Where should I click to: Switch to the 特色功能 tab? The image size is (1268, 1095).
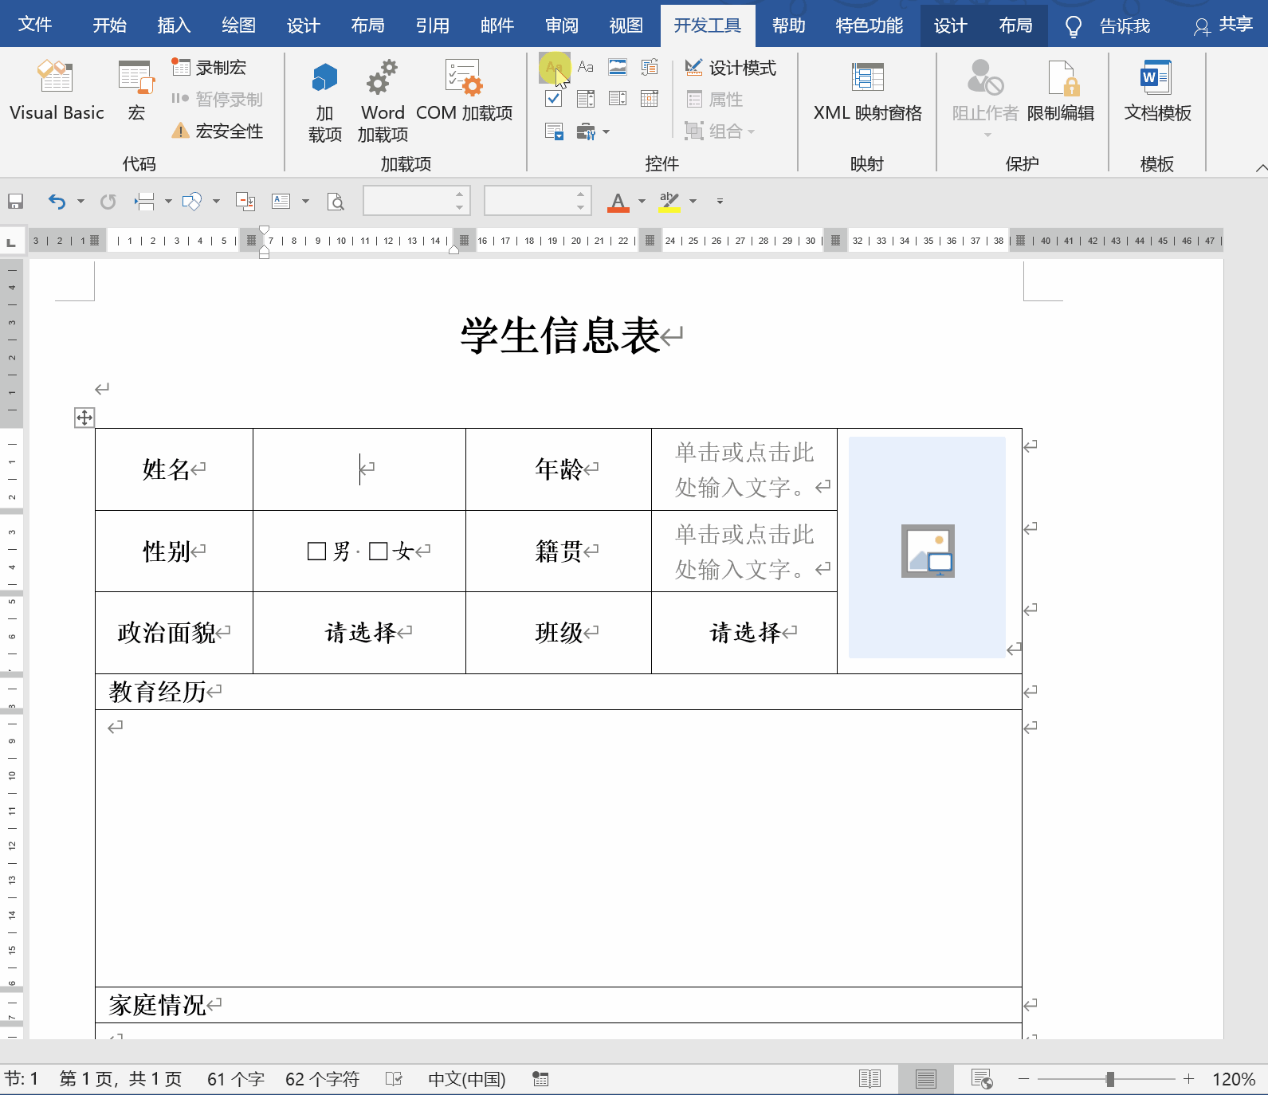pos(869,26)
